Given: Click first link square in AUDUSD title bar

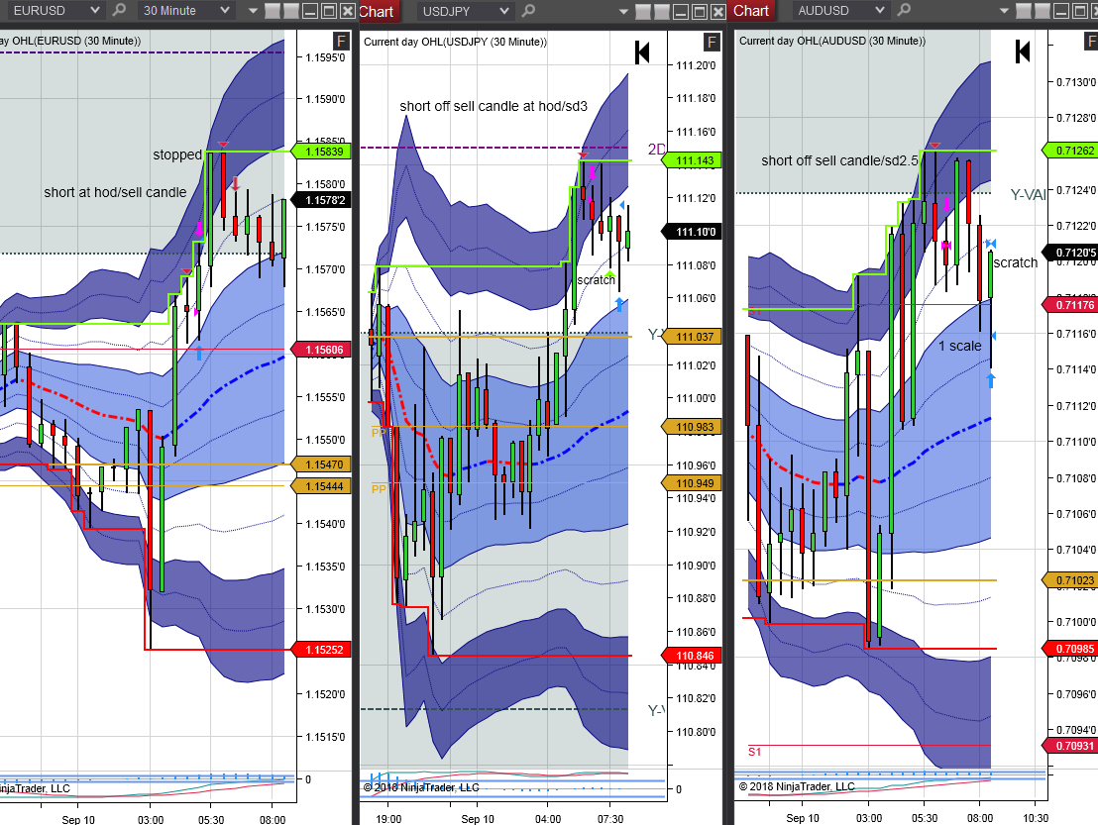Looking at the screenshot, I should (x=1023, y=11).
